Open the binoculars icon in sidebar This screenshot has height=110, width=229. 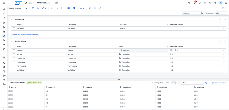[x=4, y=44]
